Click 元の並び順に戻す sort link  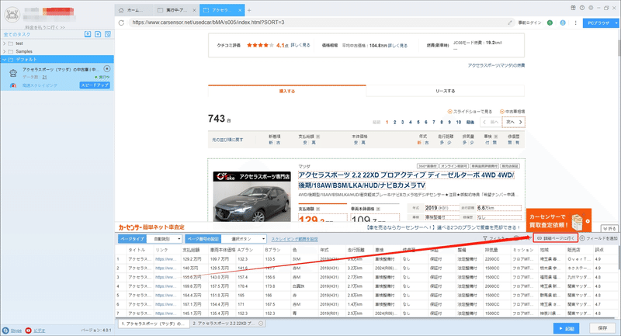227,140
